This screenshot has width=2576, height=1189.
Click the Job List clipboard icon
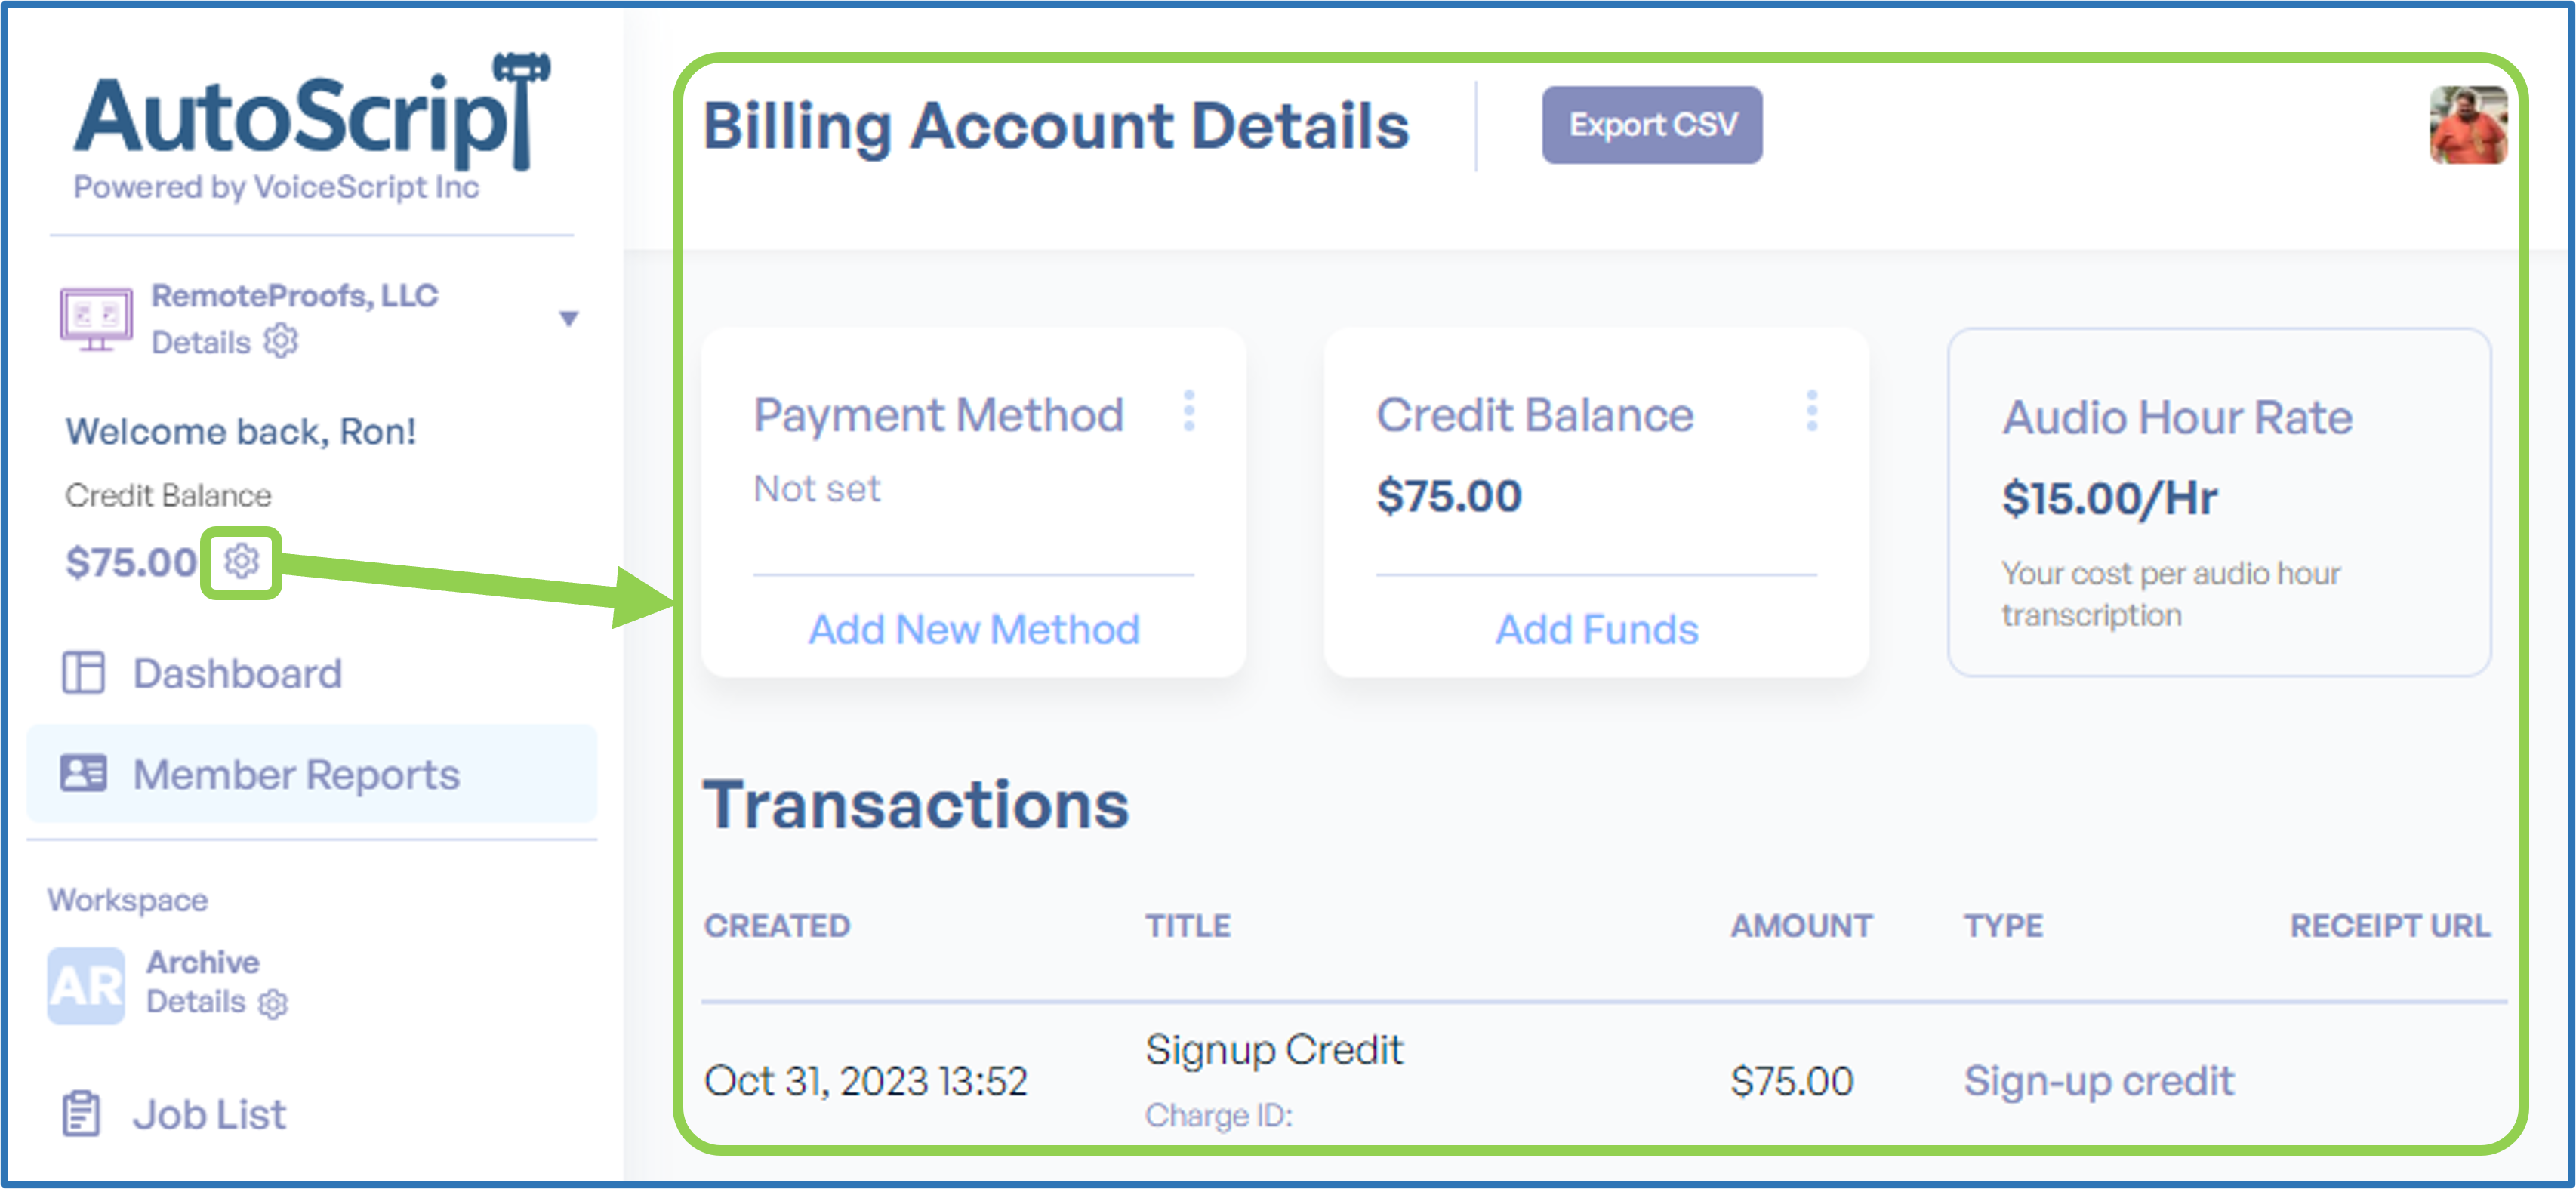tap(81, 1114)
